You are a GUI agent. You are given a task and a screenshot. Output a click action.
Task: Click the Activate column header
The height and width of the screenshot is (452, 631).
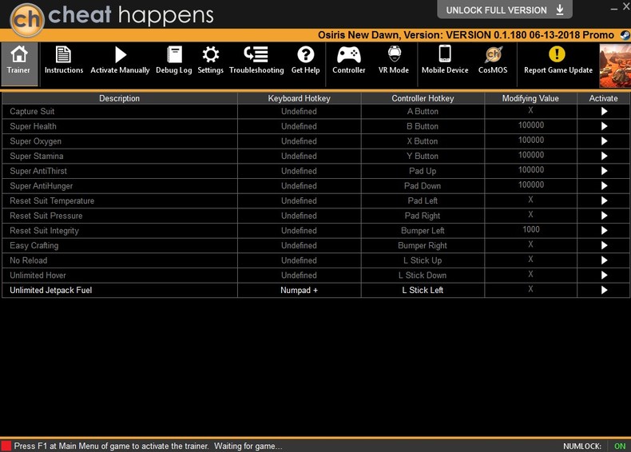click(x=603, y=98)
